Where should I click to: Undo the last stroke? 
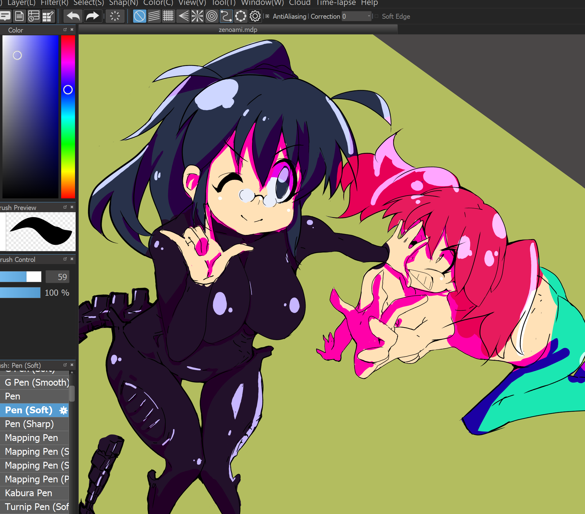click(x=73, y=16)
